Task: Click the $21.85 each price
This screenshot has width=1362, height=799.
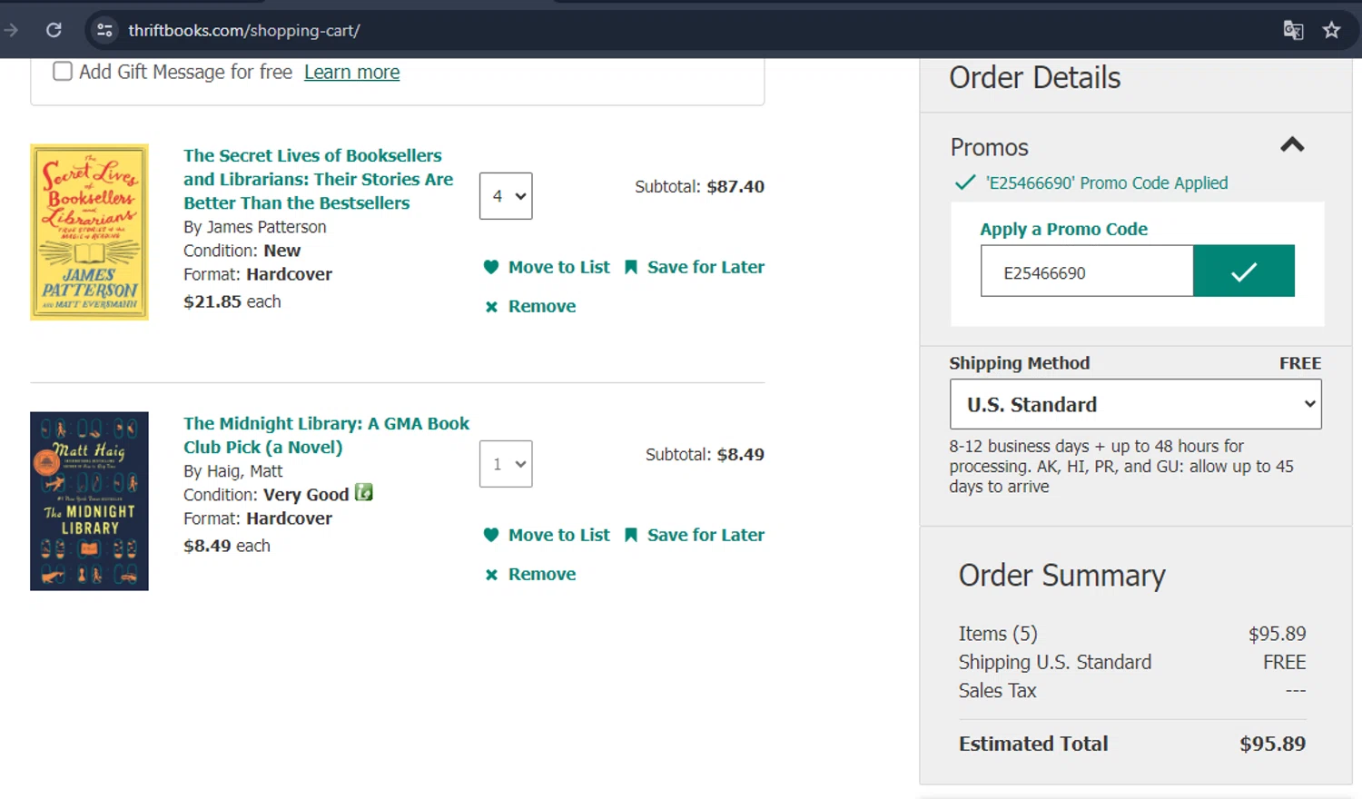Action: pyautogui.click(x=232, y=301)
